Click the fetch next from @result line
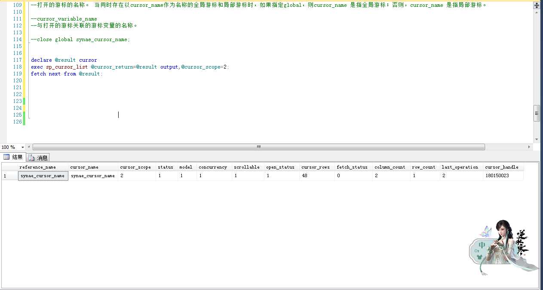Screen dimensions: 543x290 (x=67, y=74)
